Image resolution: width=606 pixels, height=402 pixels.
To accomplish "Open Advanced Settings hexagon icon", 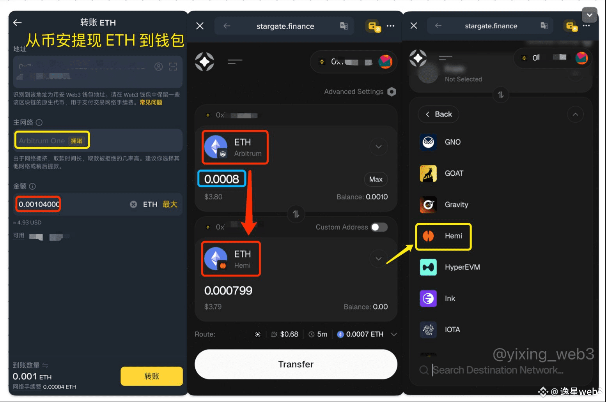I will (392, 92).
